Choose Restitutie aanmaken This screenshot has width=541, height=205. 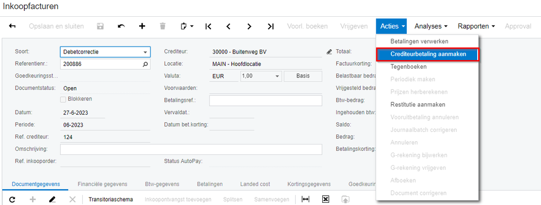point(418,104)
